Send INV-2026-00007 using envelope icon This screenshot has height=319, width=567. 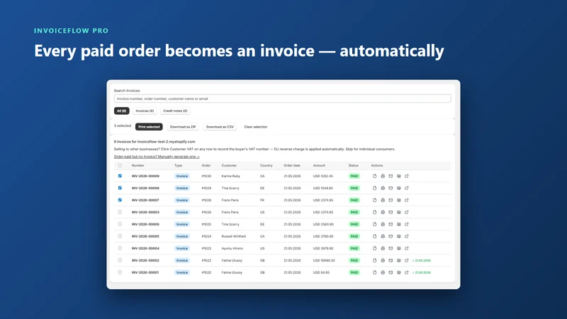(391, 200)
